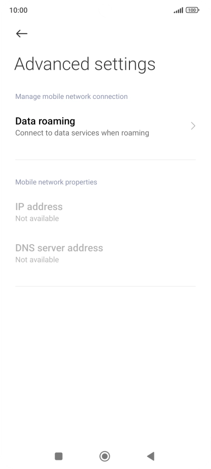Tap the 'Manage mobile network connection' header
The height and width of the screenshot is (469, 211).
tap(71, 97)
